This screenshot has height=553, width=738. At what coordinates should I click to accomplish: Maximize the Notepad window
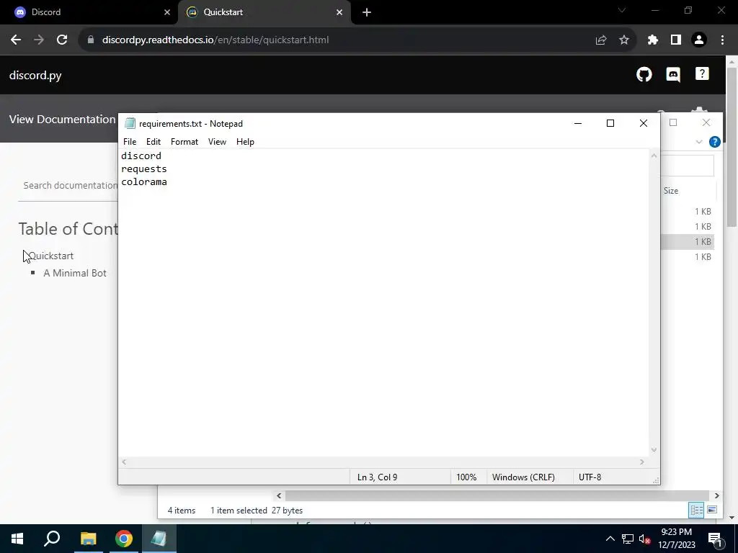point(610,123)
